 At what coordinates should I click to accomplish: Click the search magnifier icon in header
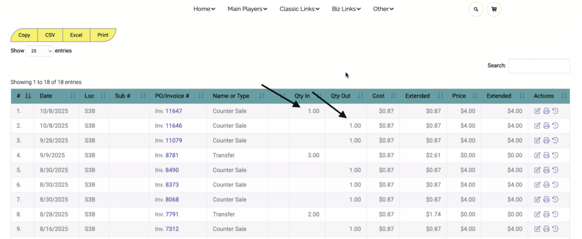[x=476, y=10]
